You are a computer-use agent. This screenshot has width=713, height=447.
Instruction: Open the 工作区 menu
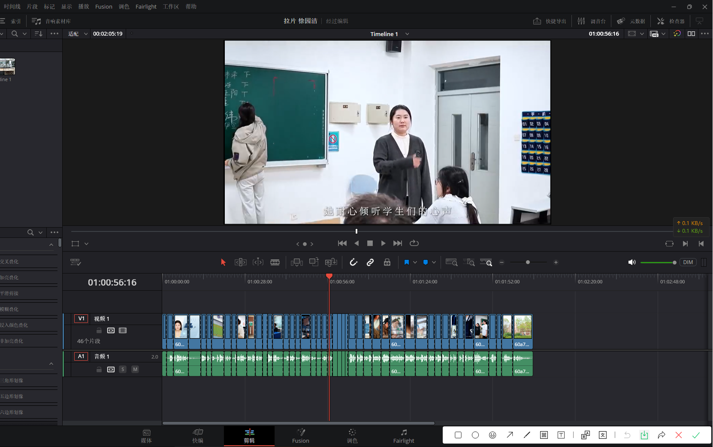coord(171,6)
